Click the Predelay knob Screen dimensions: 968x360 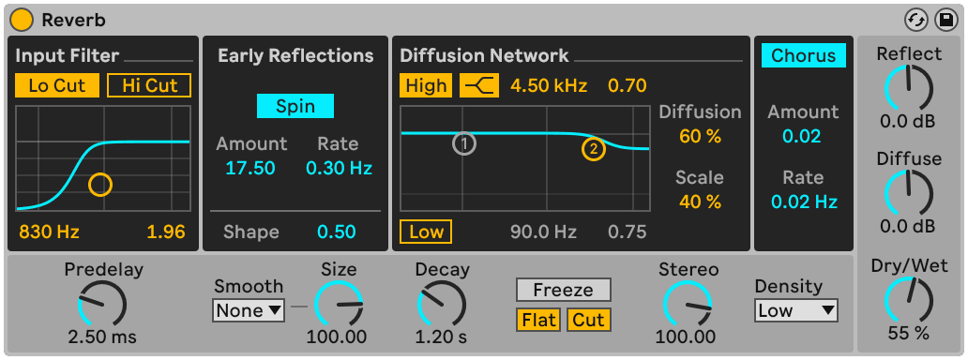pos(102,304)
